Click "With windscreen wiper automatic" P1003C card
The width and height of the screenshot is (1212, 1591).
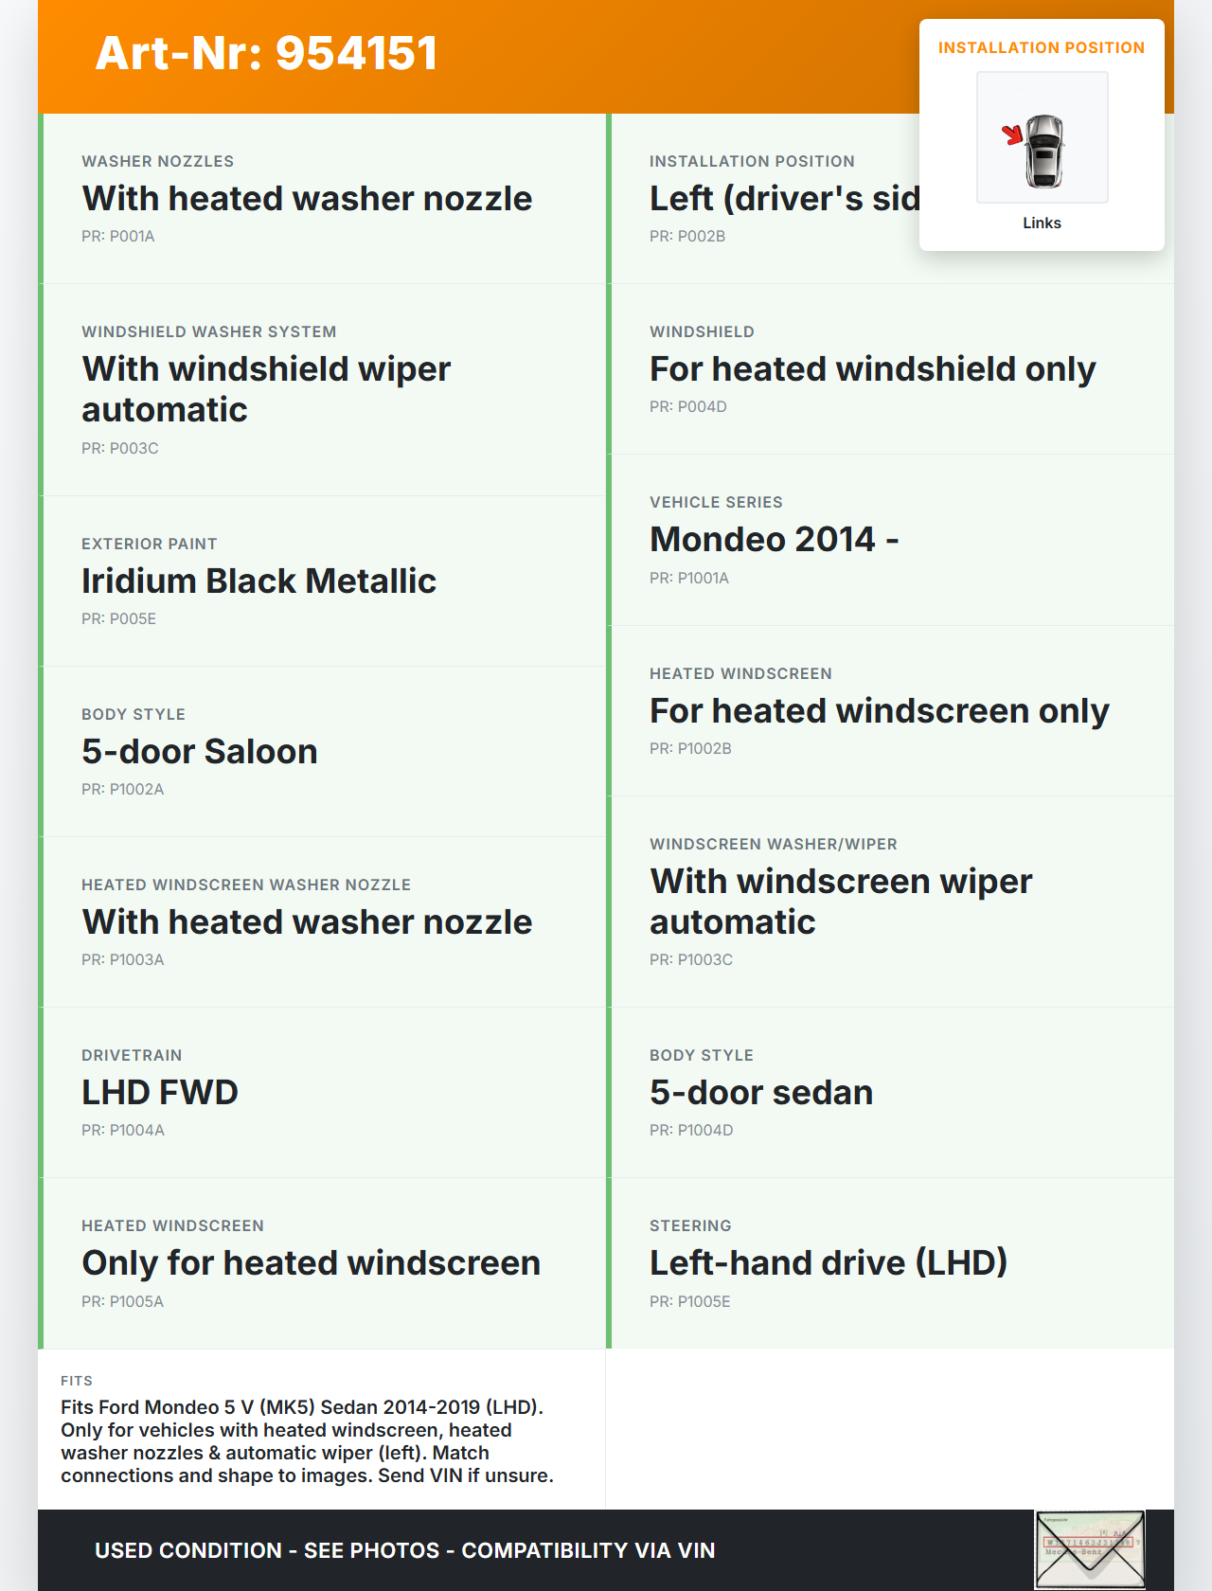[x=840, y=901]
